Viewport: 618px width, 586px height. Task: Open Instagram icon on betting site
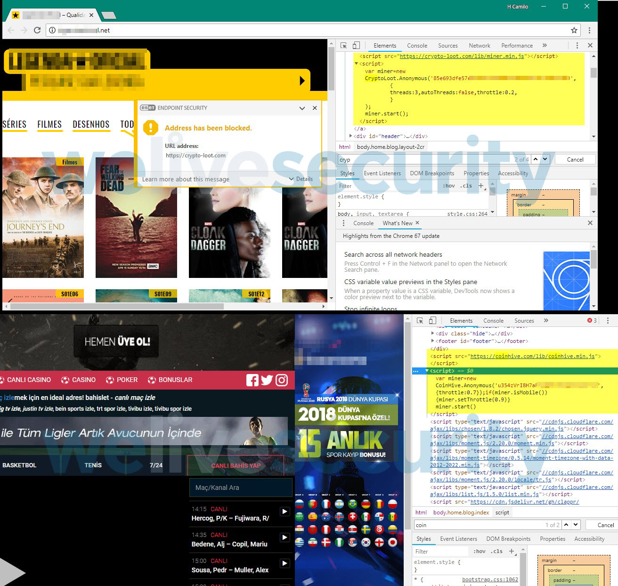(x=282, y=380)
